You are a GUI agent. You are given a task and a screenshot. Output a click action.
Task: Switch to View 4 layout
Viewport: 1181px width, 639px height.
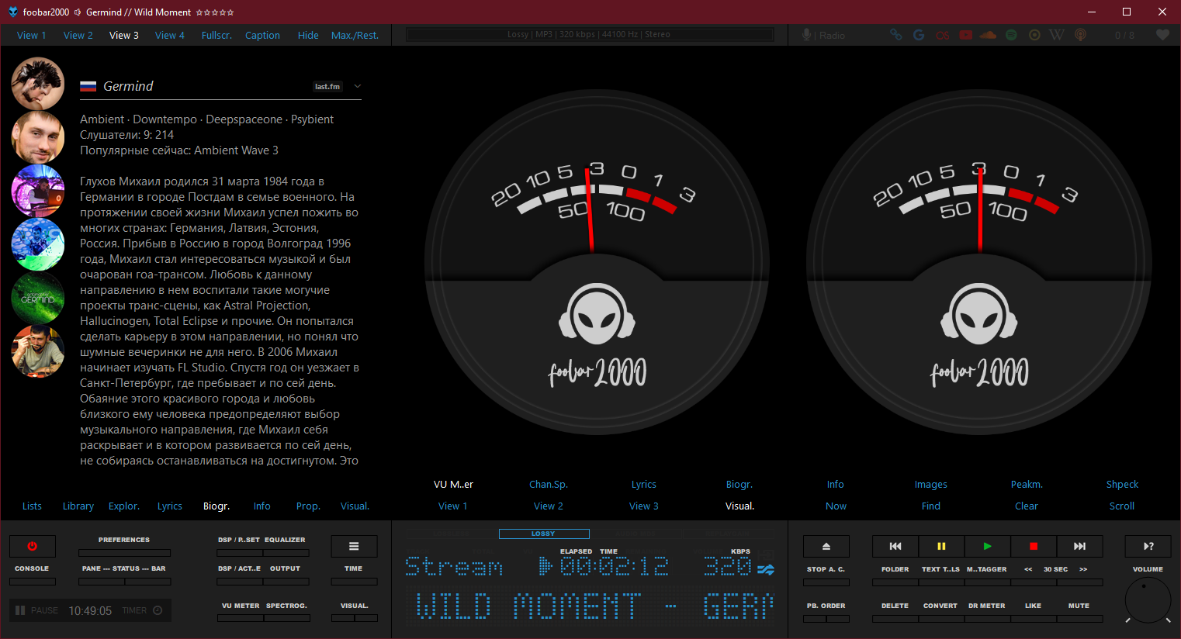tap(169, 35)
